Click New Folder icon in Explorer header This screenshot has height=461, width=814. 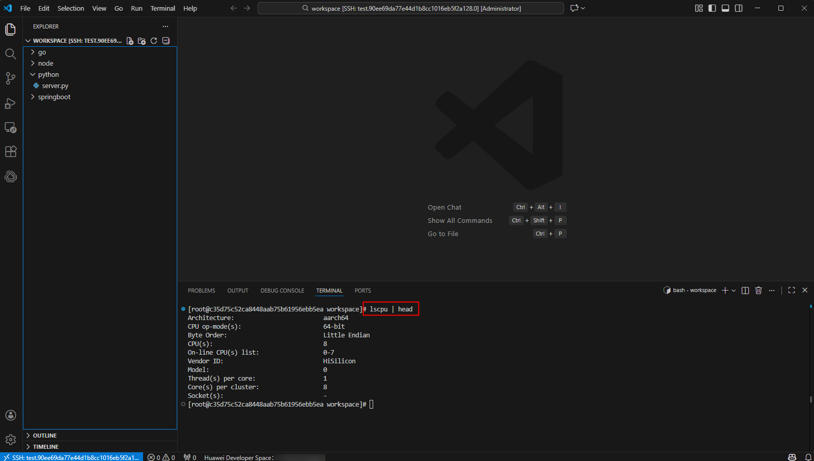(142, 41)
